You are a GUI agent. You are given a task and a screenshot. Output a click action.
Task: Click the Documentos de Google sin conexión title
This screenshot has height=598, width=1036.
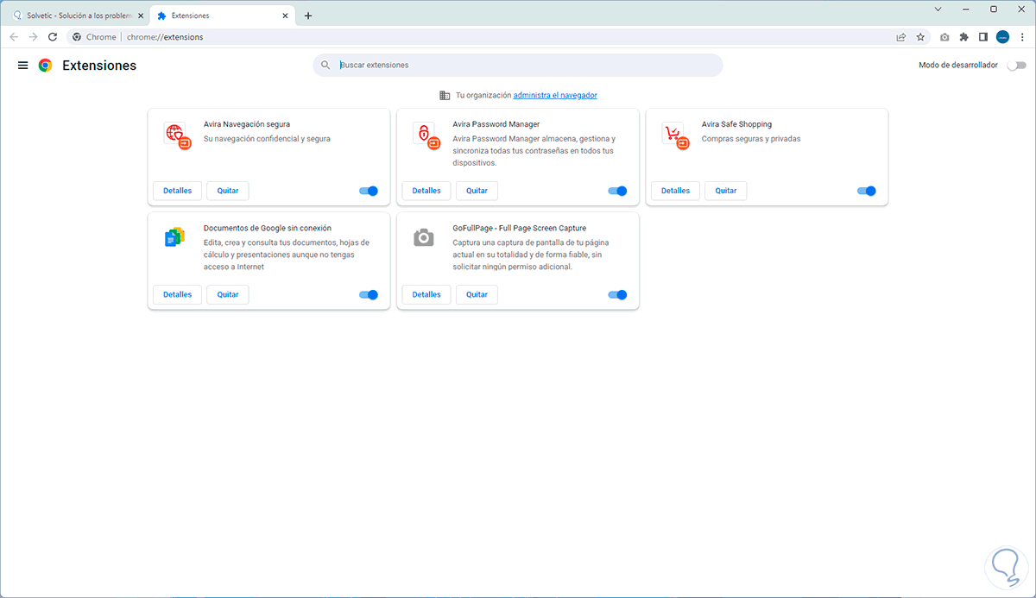point(268,228)
